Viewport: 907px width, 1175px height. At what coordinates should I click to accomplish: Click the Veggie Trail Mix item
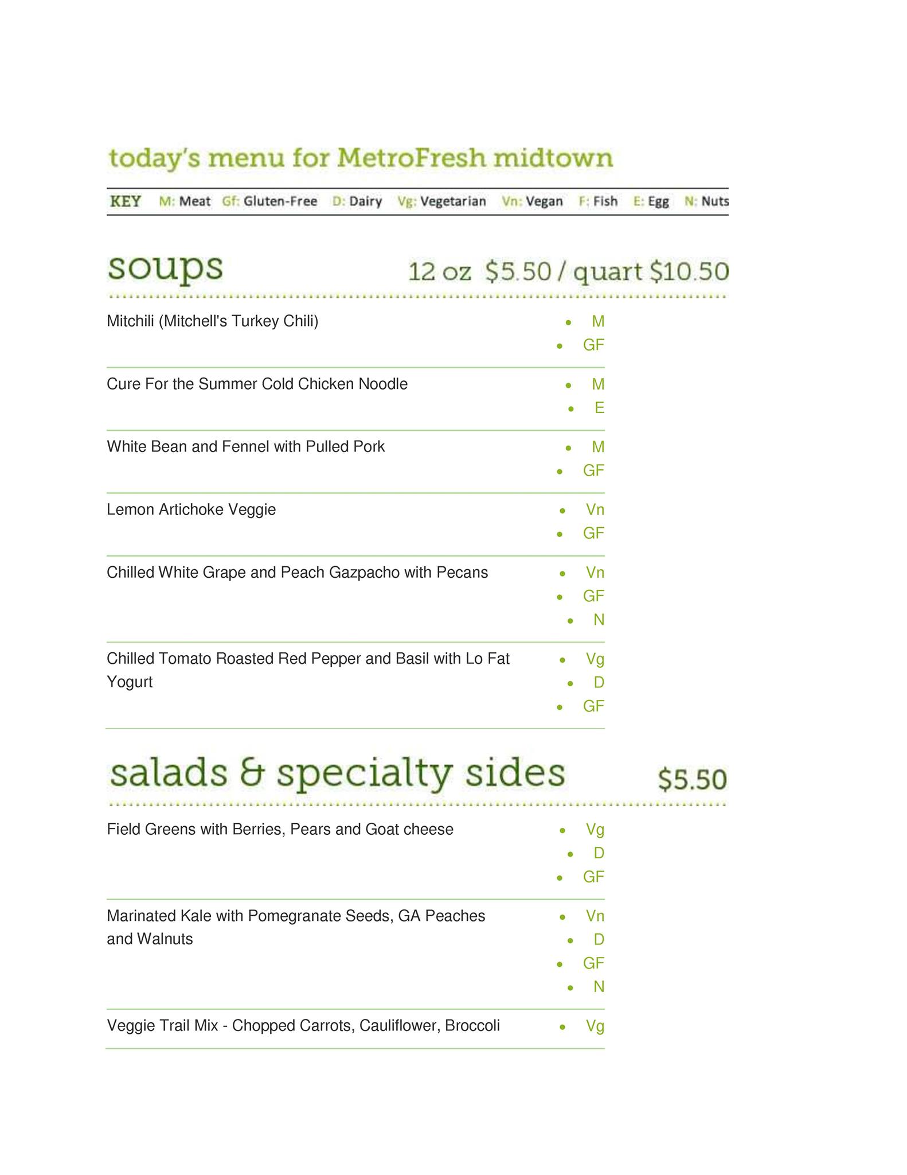pos(303,1025)
